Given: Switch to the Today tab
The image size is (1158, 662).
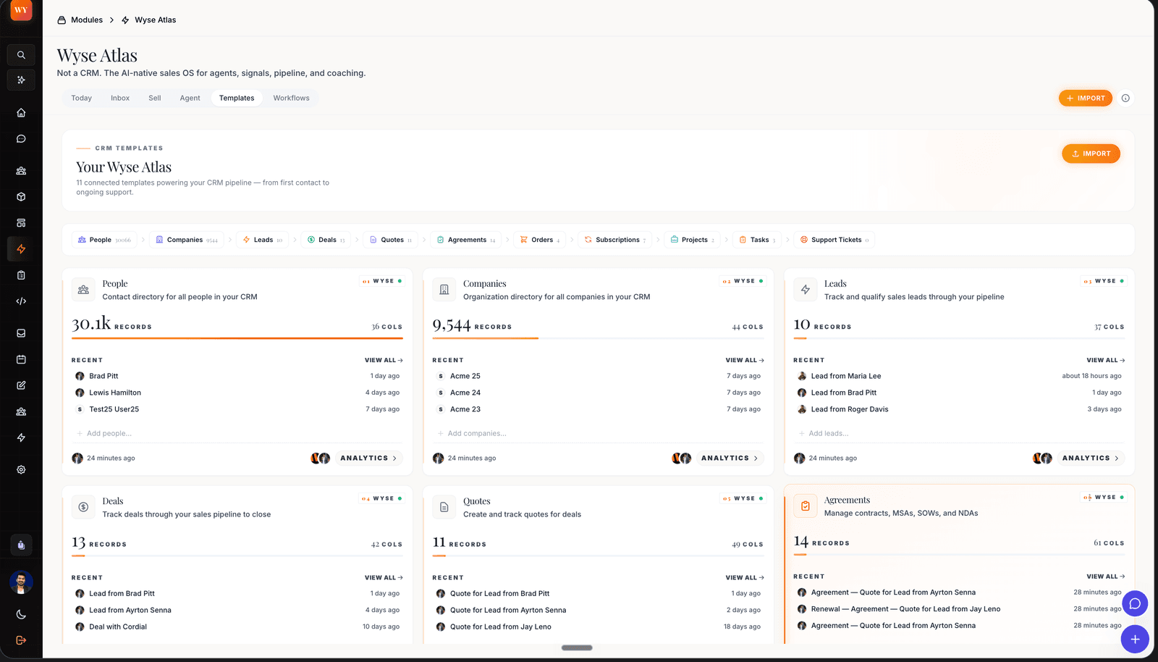Looking at the screenshot, I should tap(81, 98).
